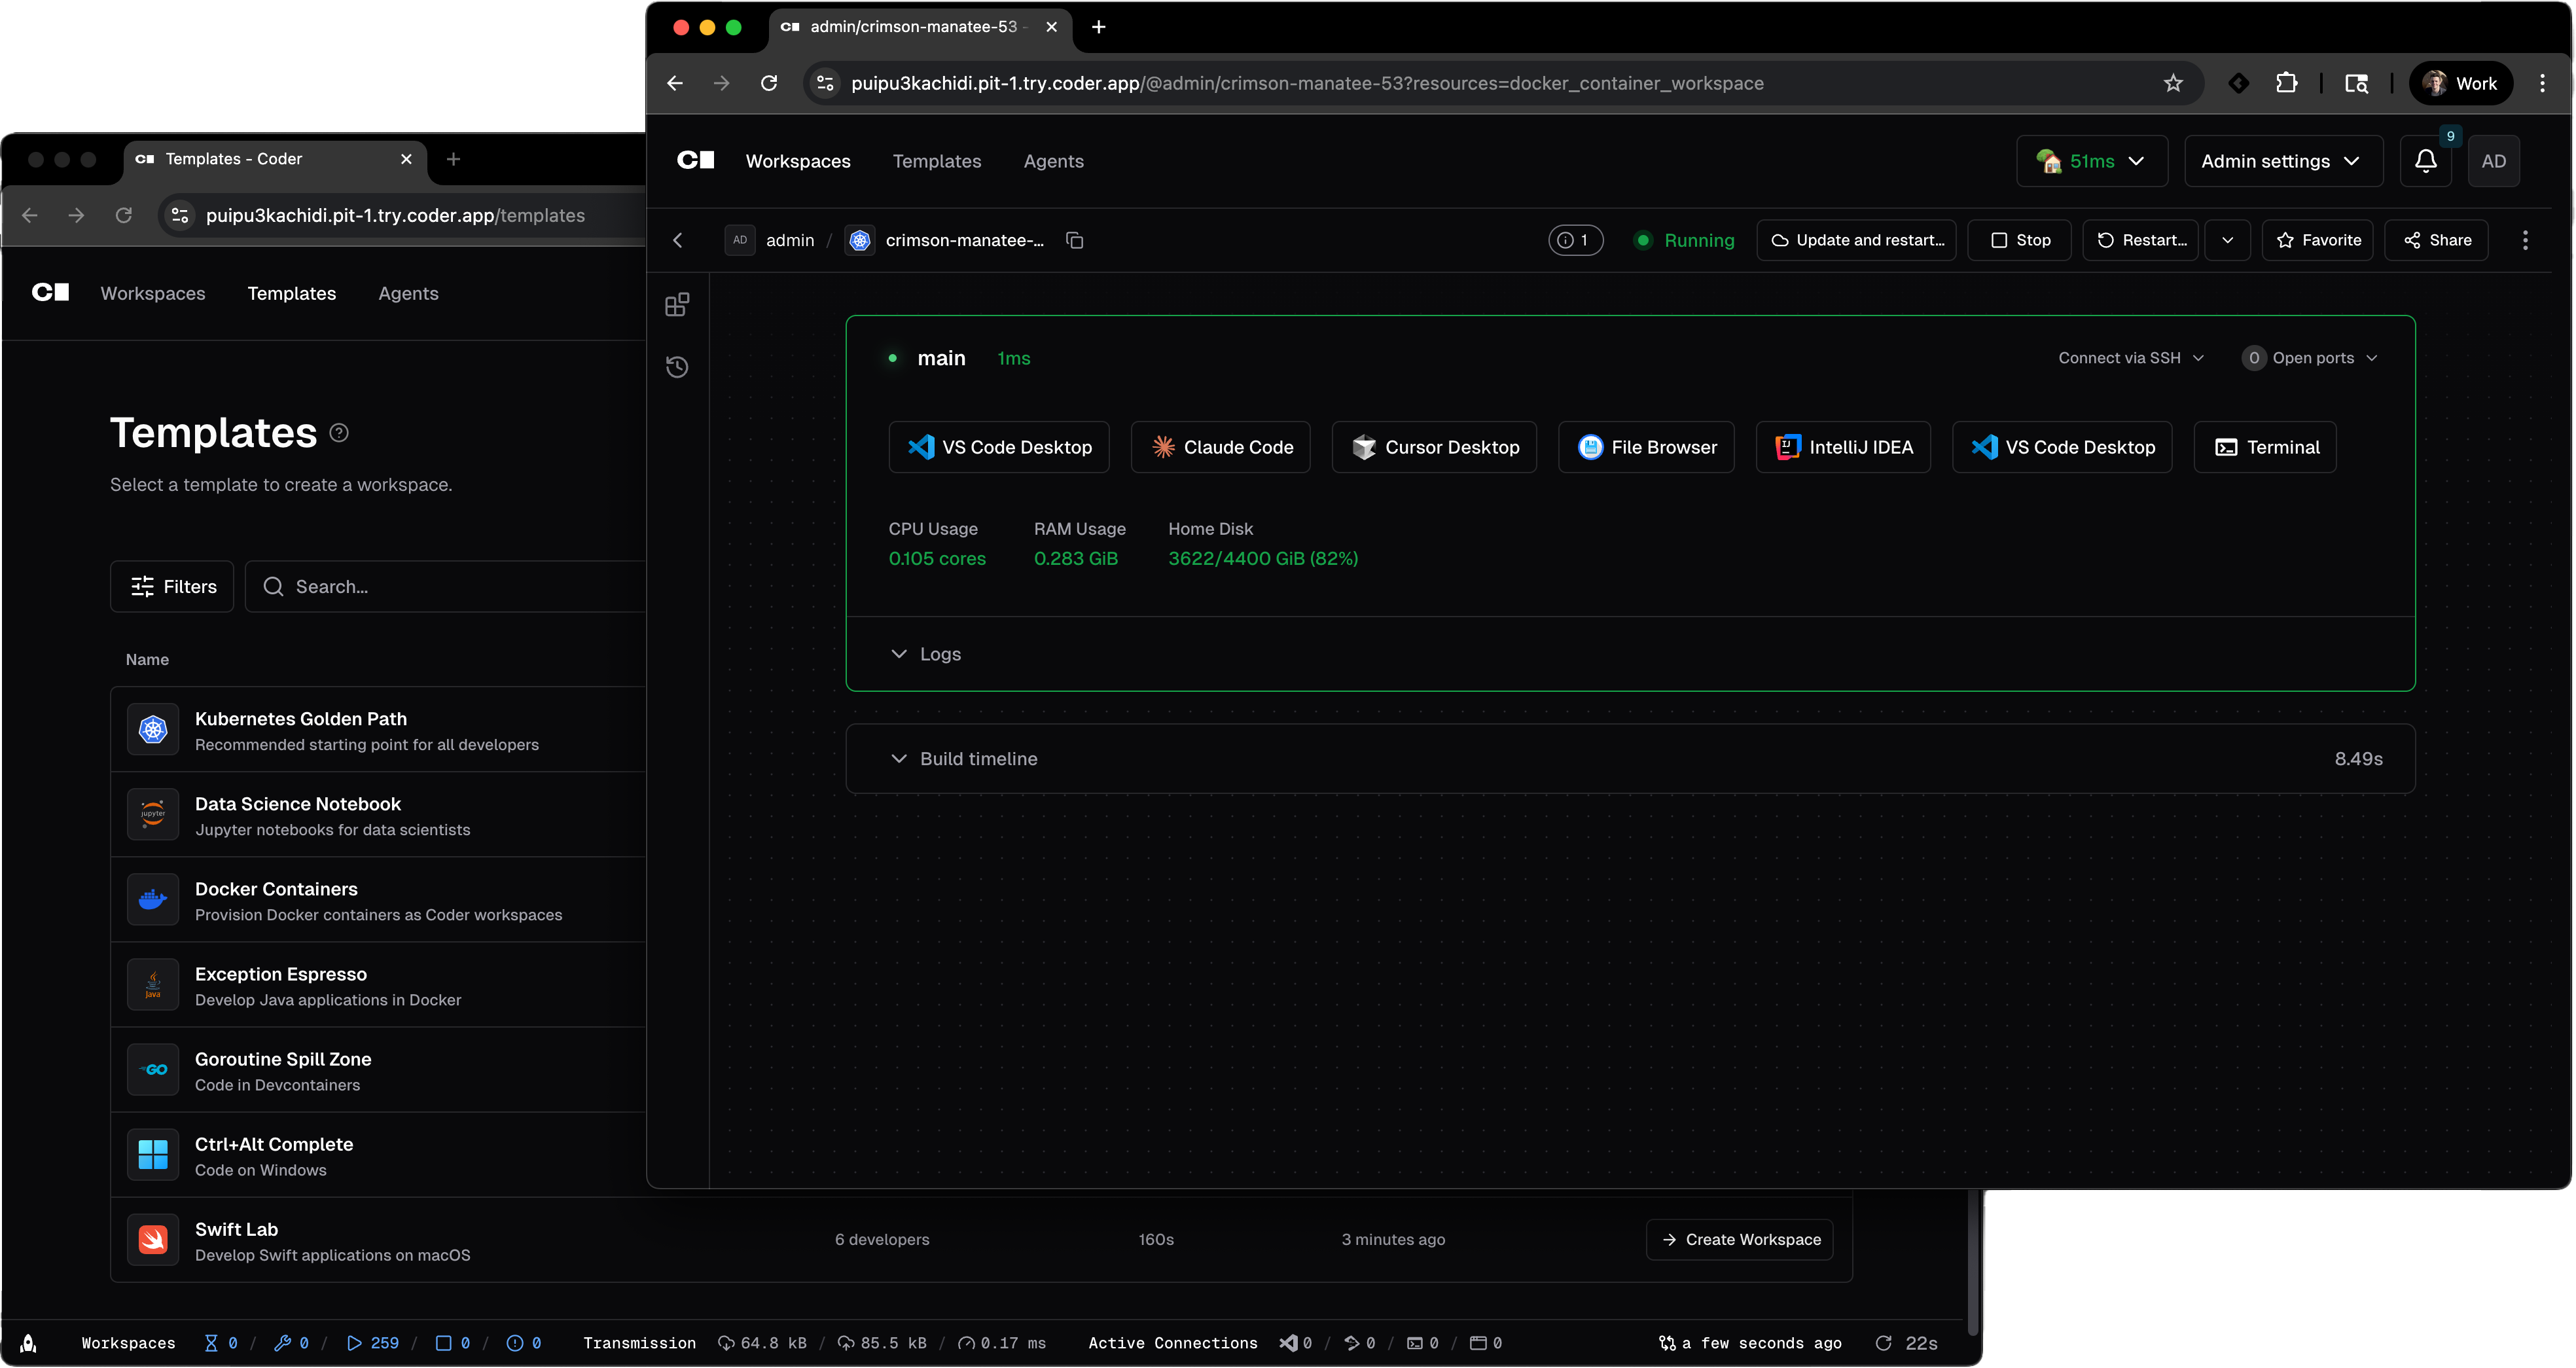Select Agents tab in front window

click(1053, 161)
